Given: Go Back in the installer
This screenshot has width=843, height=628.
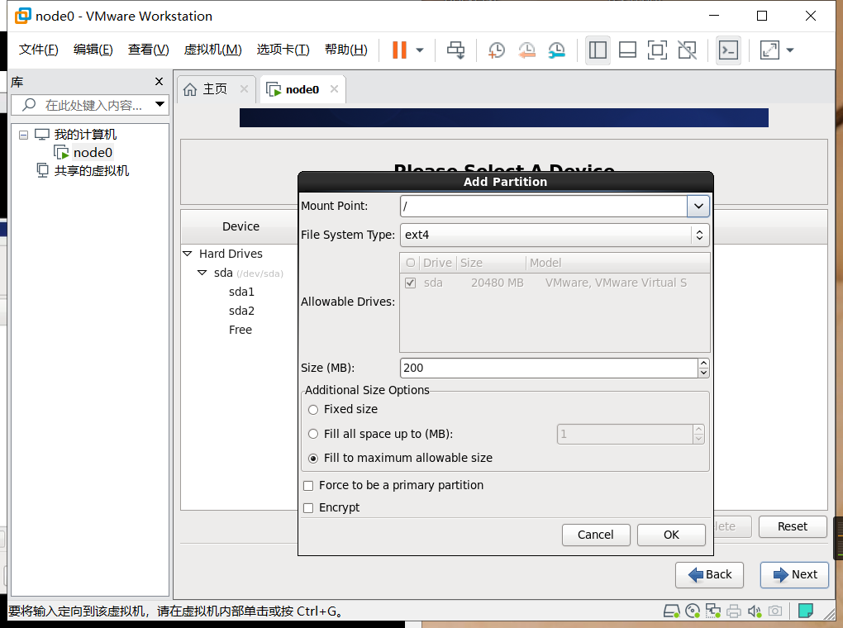Looking at the screenshot, I should point(710,575).
